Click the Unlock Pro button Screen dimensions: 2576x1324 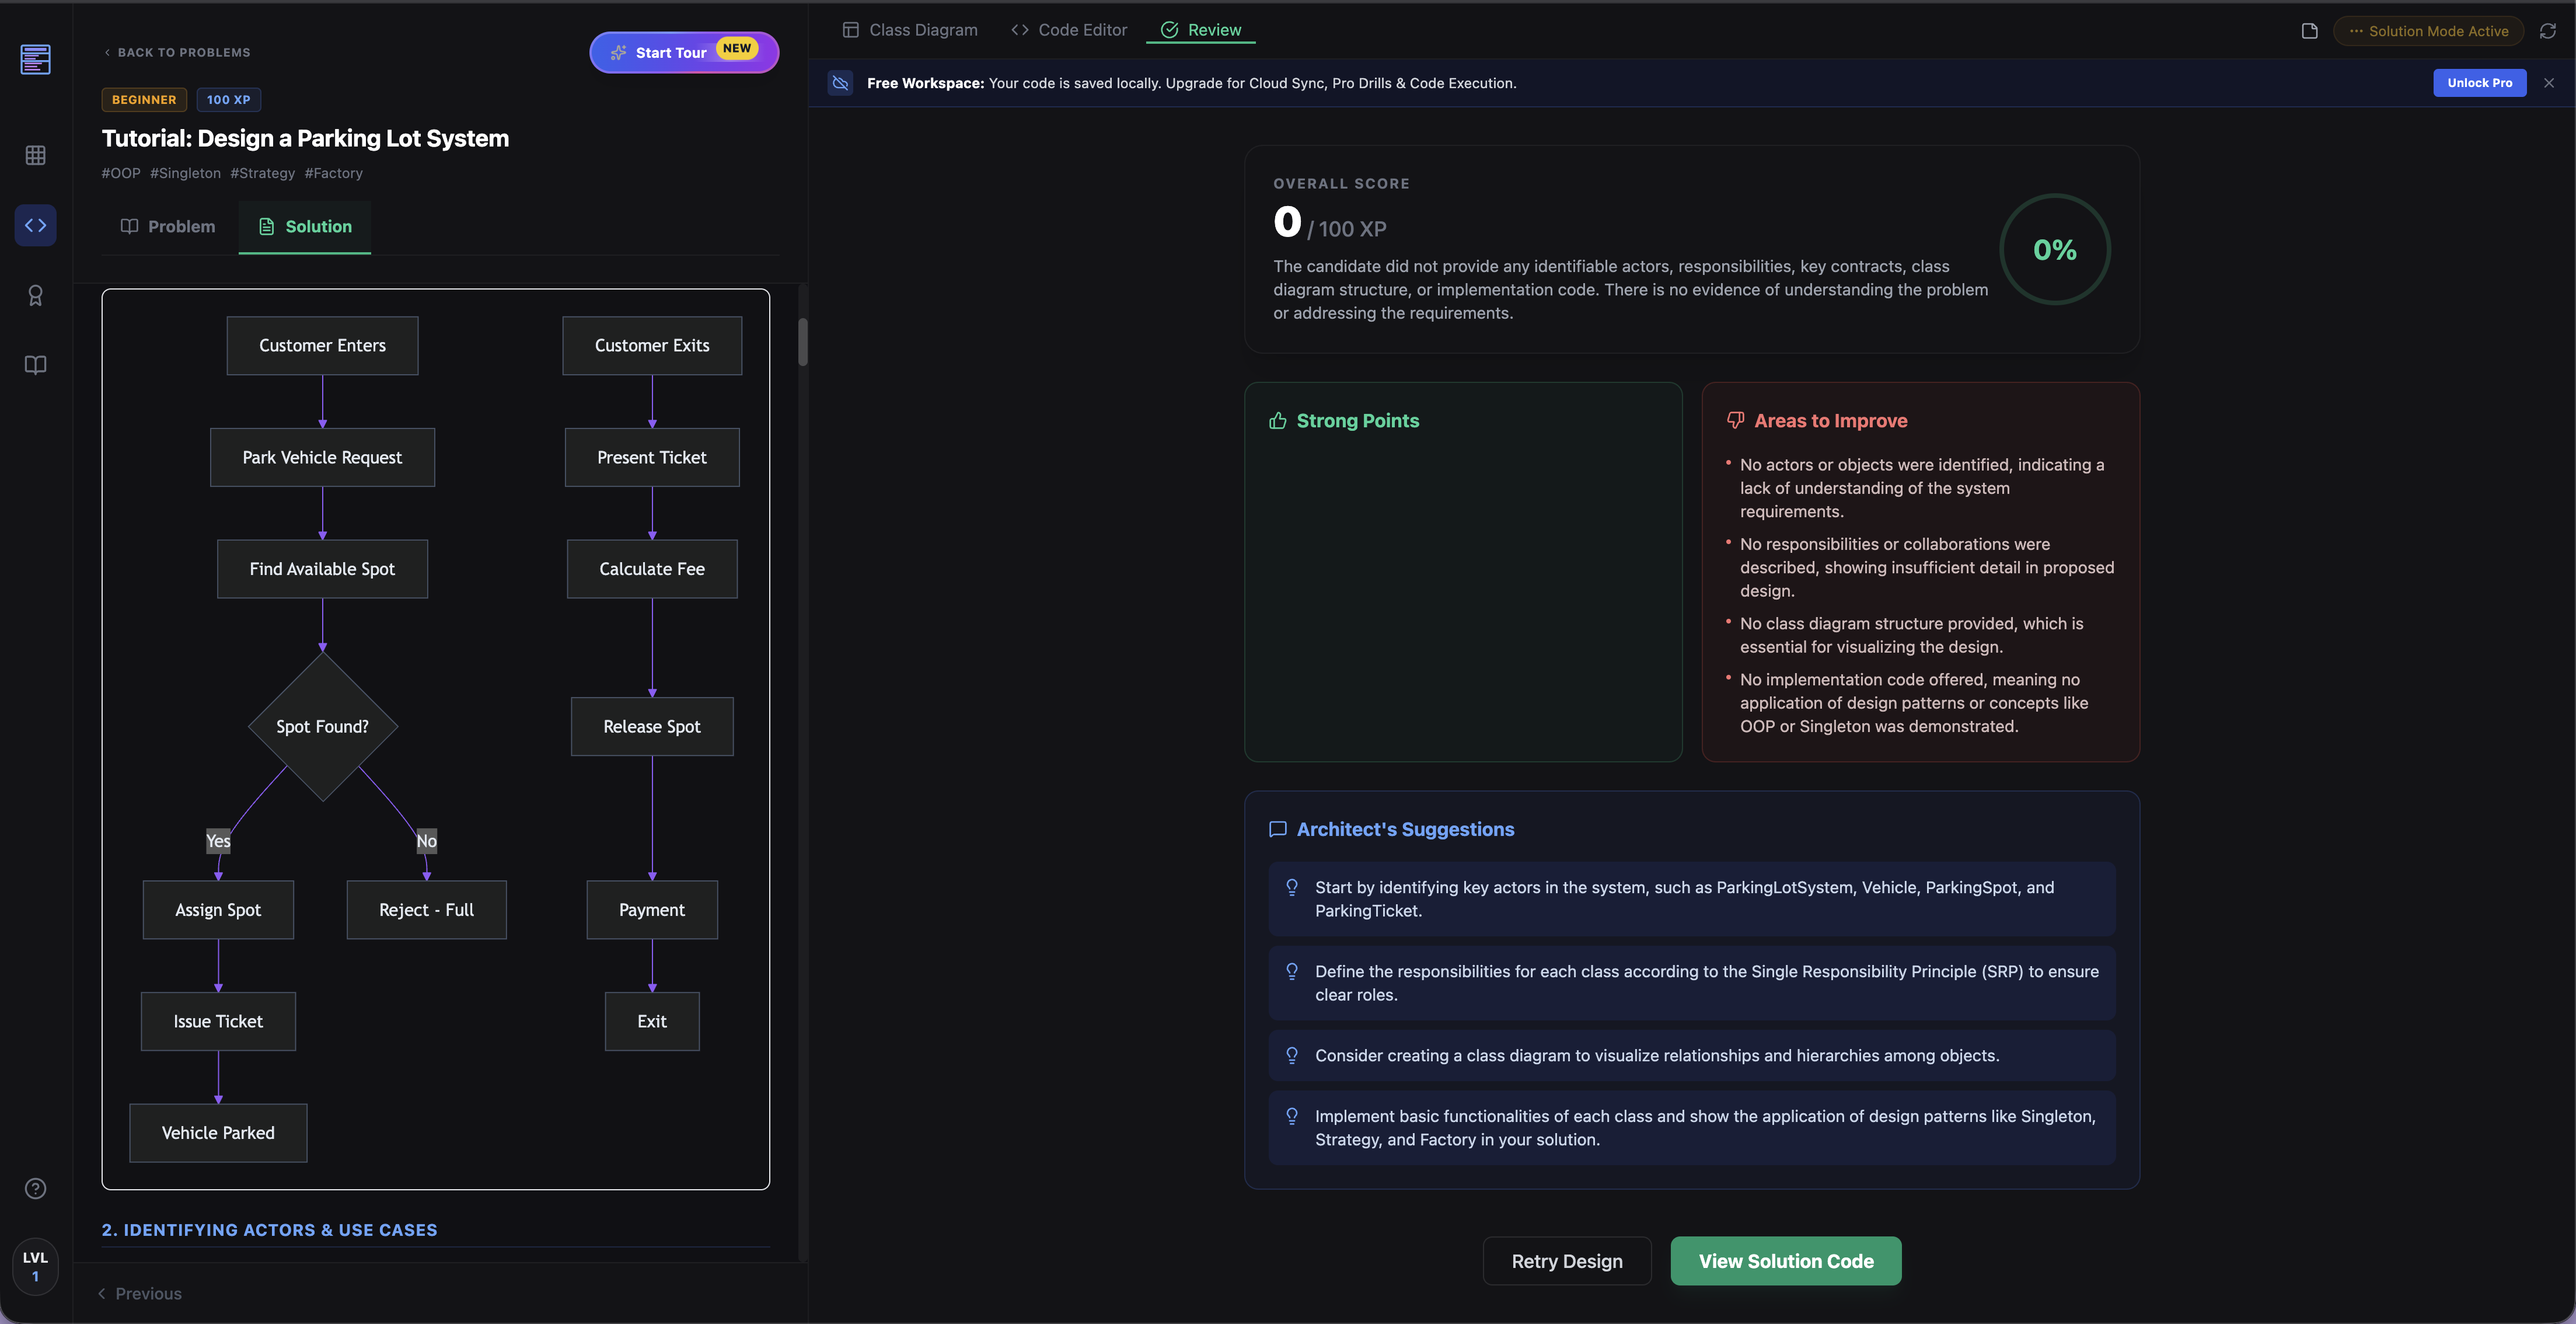(2479, 83)
